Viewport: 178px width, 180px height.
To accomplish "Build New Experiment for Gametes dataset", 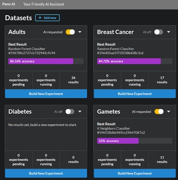I will (135, 173).
